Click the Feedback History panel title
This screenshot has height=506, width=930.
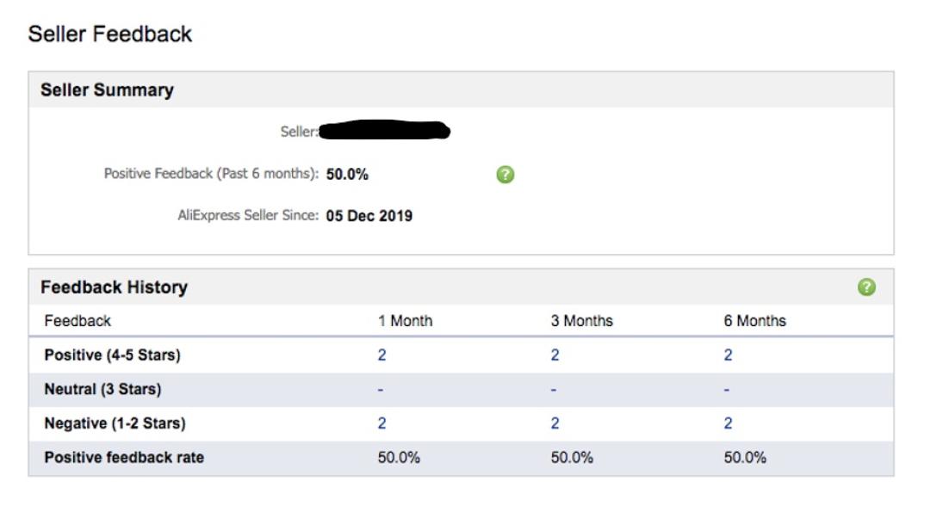coord(115,287)
